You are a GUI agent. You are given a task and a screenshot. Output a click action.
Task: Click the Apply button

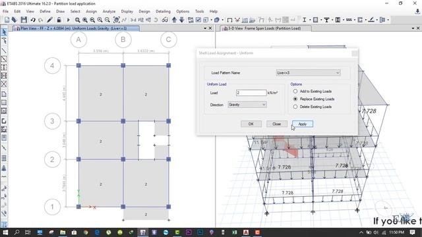tap(303, 124)
